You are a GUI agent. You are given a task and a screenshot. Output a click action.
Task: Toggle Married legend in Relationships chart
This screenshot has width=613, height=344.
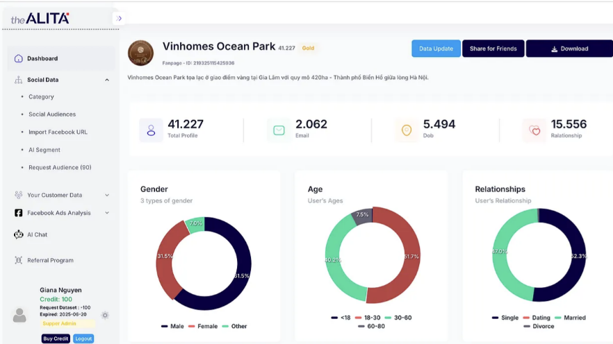[570, 318]
